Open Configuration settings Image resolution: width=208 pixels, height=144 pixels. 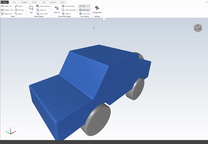[97, 9]
